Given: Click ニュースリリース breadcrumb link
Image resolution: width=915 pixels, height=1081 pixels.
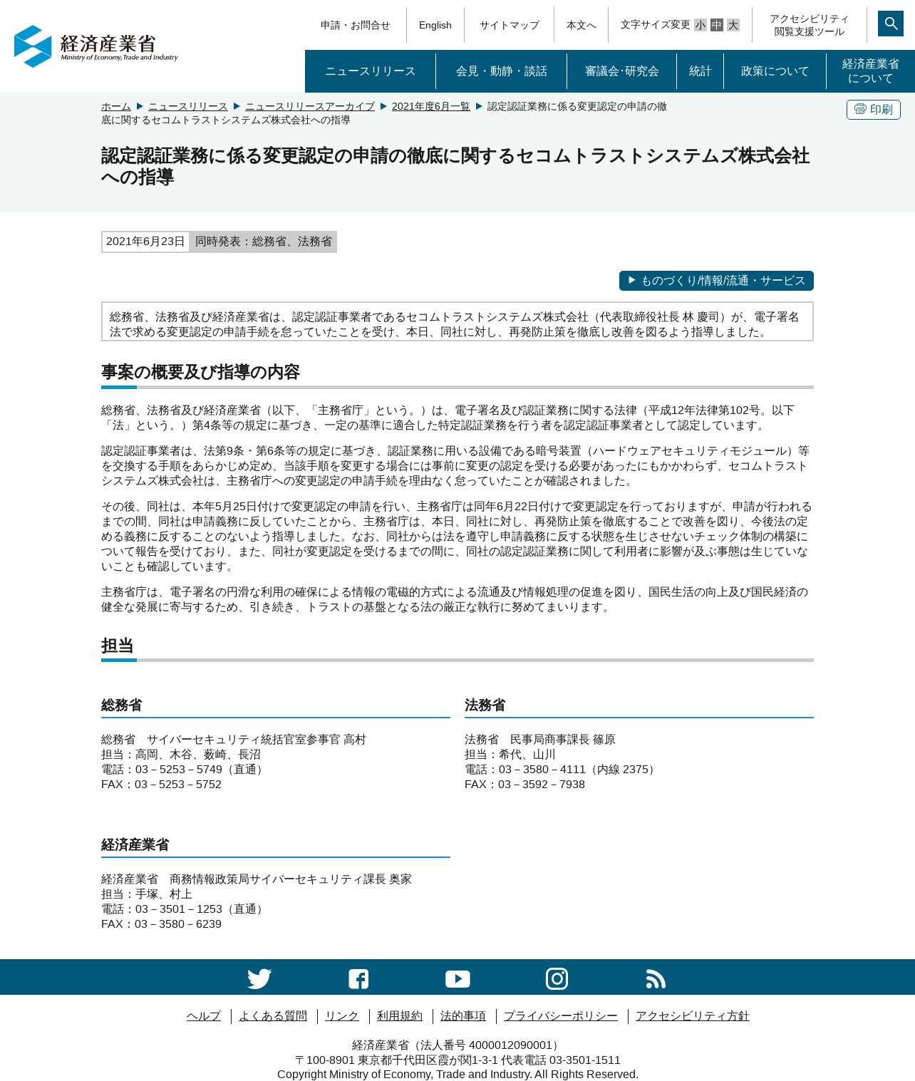Looking at the screenshot, I should [x=188, y=106].
